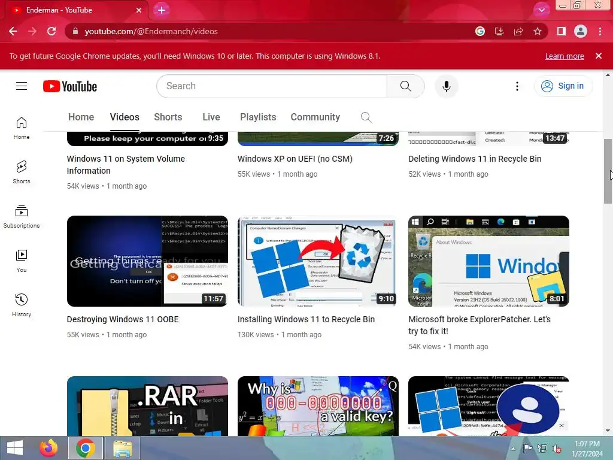Go back with browser back arrow
The width and height of the screenshot is (613, 460).
(13, 31)
